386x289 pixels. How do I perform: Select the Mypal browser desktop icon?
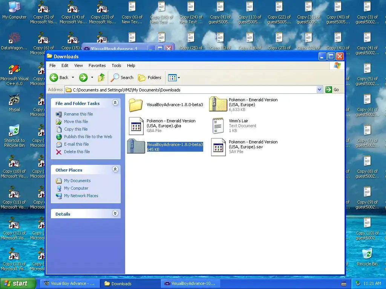(x=14, y=99)
